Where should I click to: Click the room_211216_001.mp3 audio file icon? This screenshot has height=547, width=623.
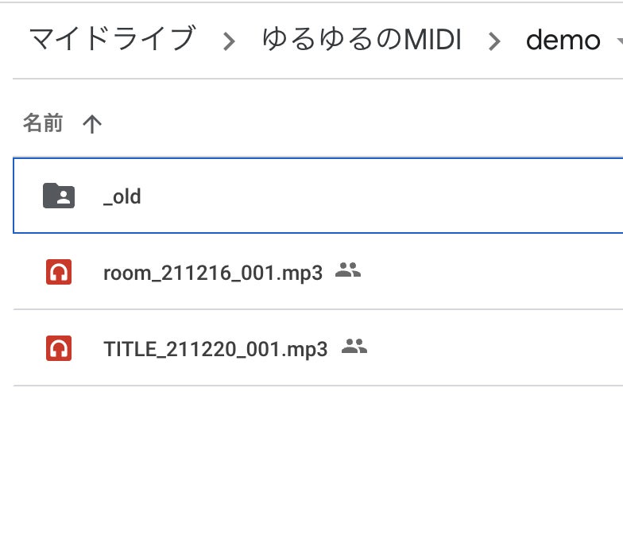click(x=59, y=273)
